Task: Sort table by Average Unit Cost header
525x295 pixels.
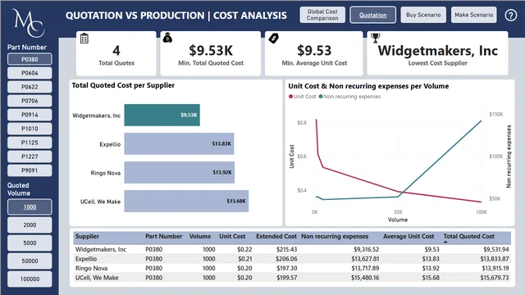Action: tap(409, 237)
